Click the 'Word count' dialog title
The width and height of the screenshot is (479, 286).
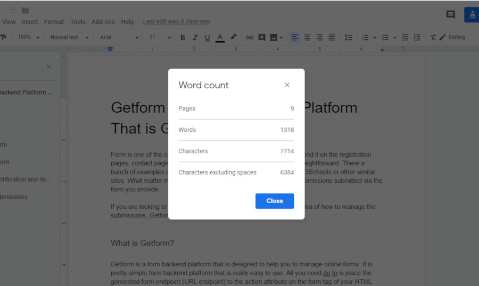pos(203,85)
